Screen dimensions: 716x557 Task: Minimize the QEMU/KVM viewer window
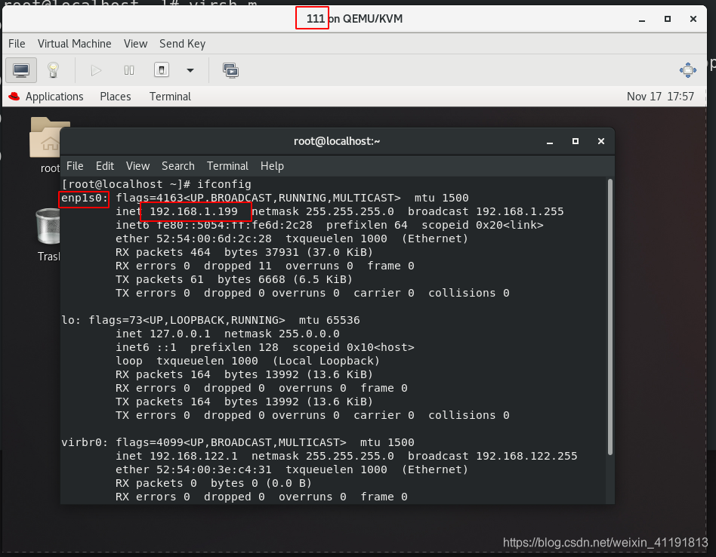(641, 19)
